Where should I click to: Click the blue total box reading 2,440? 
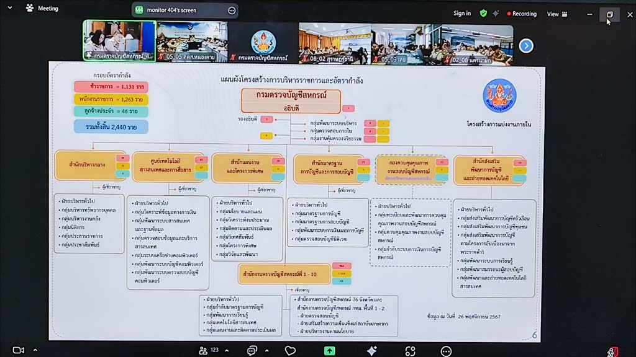111,126
